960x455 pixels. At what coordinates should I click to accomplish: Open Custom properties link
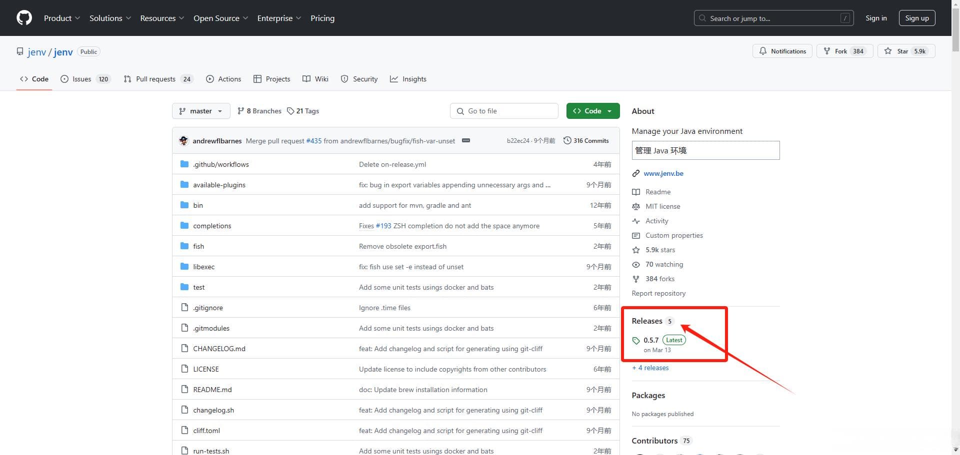674,235
